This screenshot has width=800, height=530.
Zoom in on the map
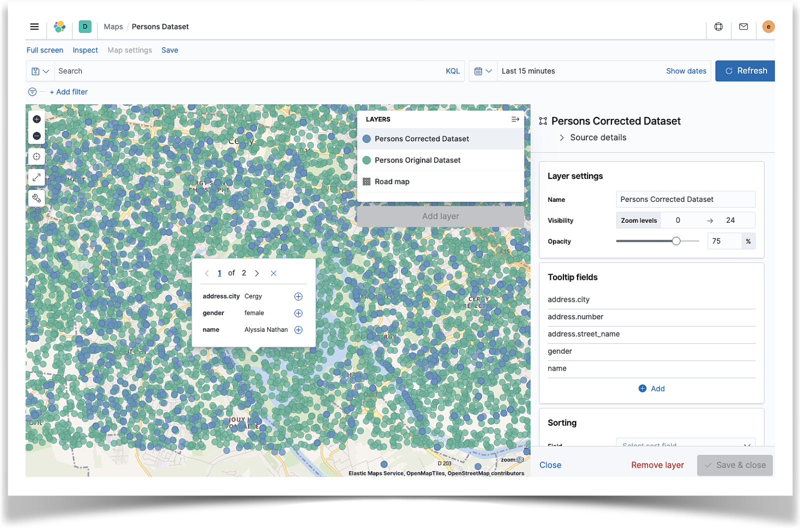pos(36,119)
